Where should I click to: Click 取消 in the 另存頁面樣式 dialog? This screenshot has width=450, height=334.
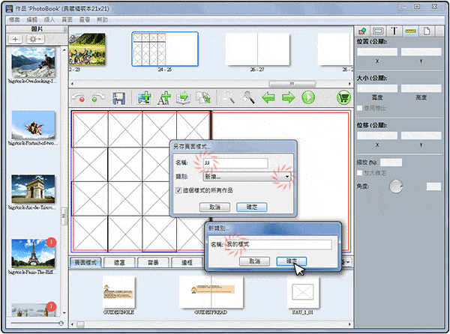(214, 207)
